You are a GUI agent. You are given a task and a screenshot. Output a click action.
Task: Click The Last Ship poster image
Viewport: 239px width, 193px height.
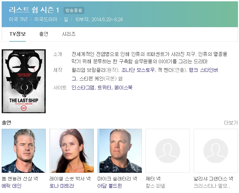coord(24,81)
